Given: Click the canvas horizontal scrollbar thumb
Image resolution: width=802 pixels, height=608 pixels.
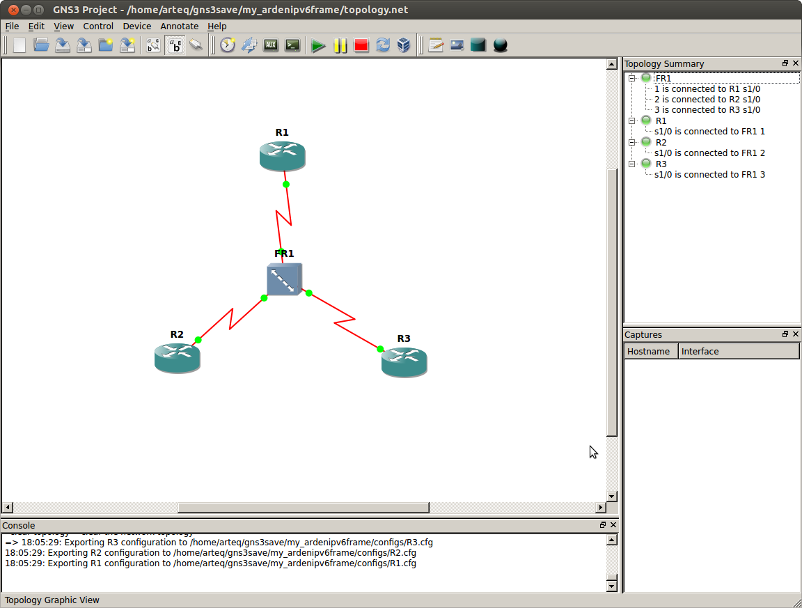Looking at the screenshot, I should coord(304,507).
